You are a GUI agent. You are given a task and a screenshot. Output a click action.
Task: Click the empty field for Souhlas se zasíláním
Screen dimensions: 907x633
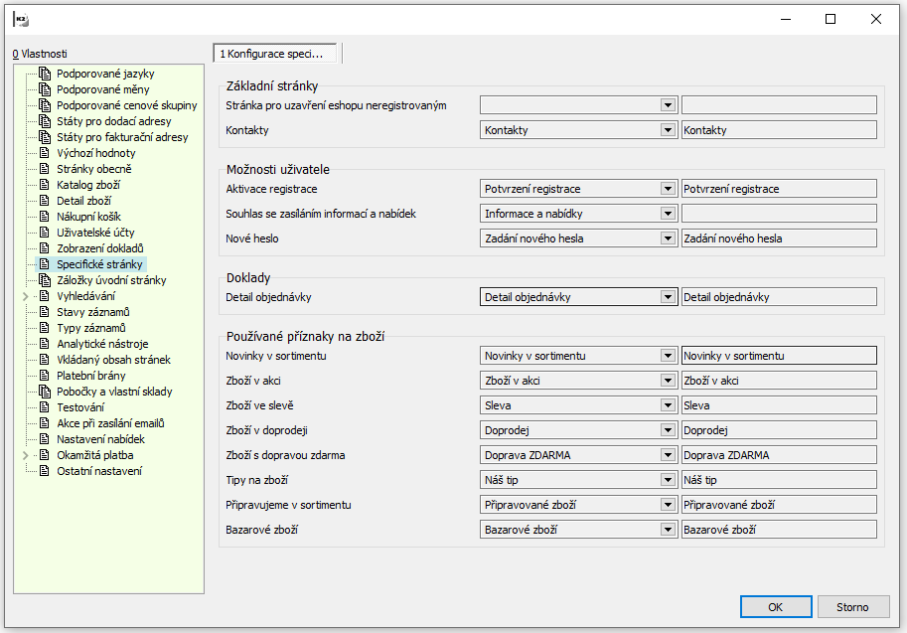779,214
